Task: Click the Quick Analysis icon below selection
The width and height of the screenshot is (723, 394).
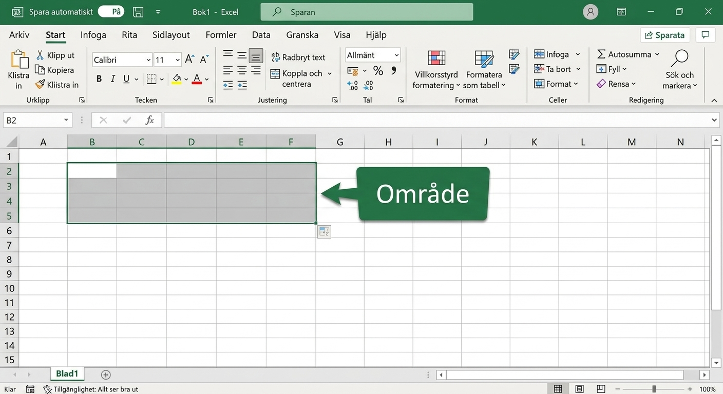Action: 324,232
